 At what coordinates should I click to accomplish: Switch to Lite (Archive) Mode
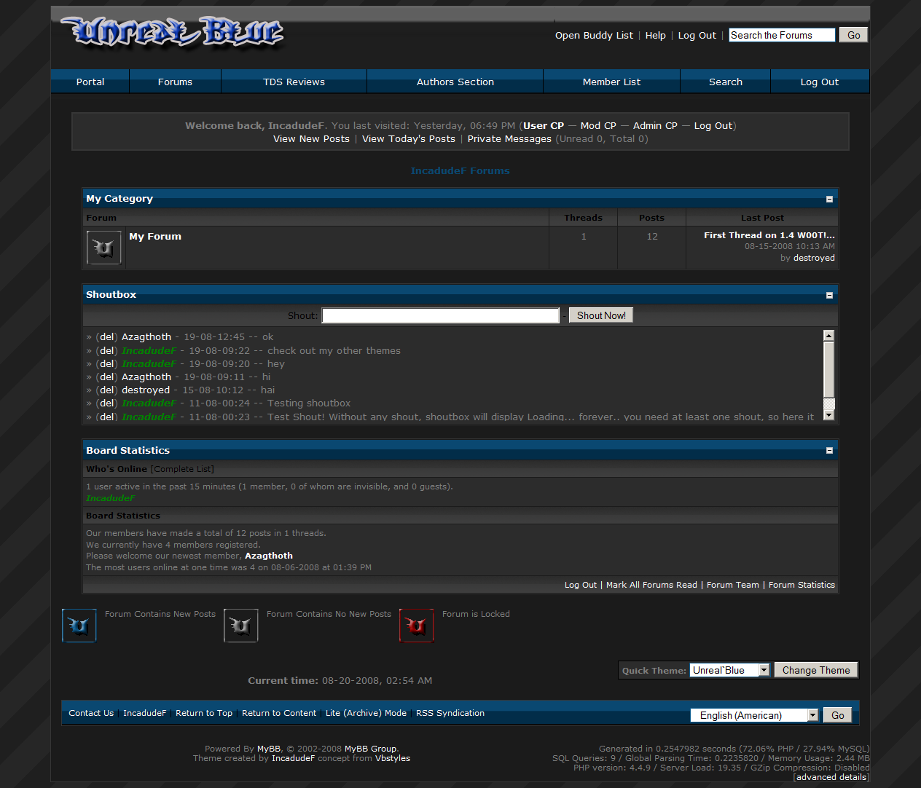pos(366,713)
